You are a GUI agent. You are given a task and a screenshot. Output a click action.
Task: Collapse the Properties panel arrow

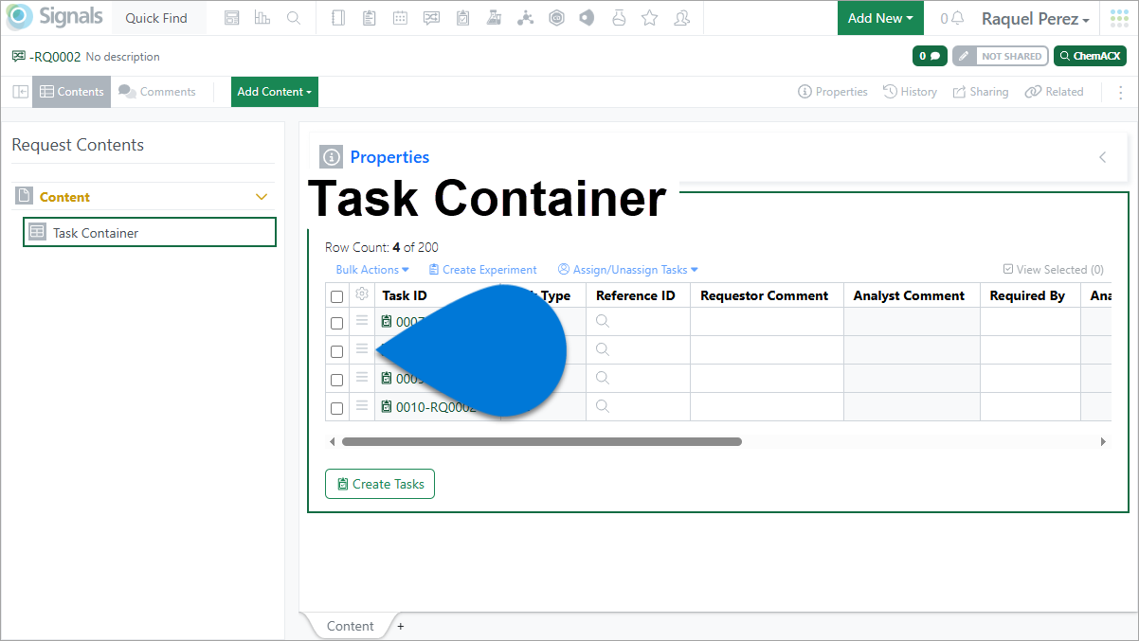coord(1103,157)
